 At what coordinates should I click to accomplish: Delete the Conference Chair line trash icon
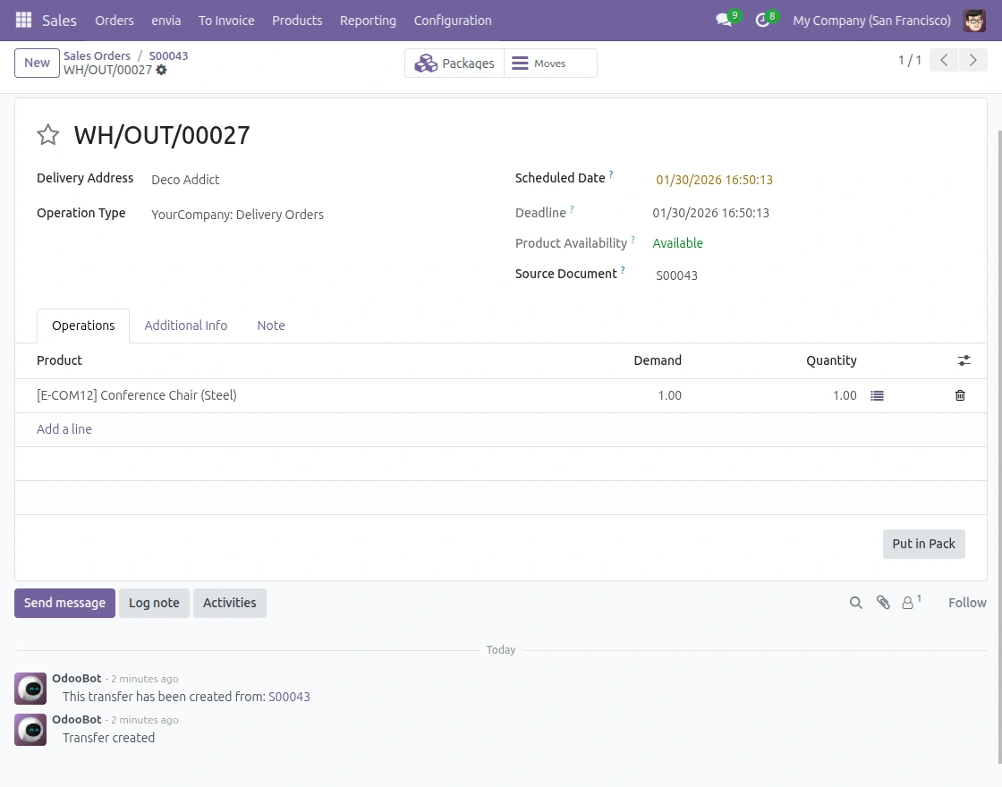[x=960, y=395]
